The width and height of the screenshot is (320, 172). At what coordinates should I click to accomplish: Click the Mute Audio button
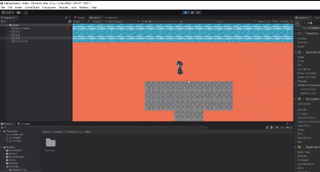[x=264, y=21]
